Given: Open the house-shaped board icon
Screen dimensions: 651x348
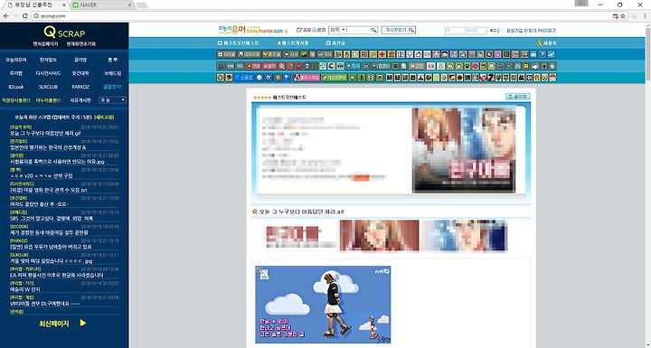Looking at the screenshot, I should click(418, 54).
